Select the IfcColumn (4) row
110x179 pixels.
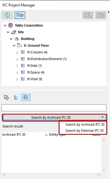pos(37,52)
